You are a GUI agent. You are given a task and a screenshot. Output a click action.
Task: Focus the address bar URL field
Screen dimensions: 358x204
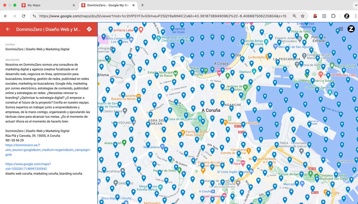[163, 16]
